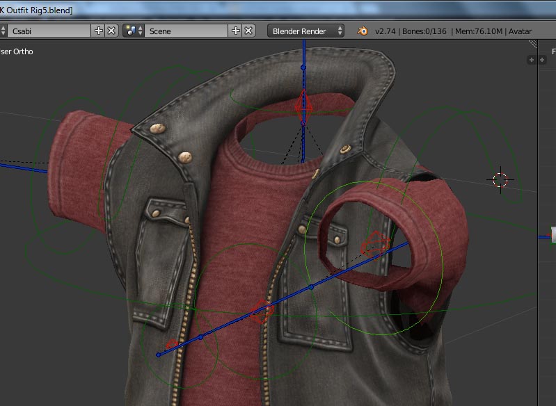Expand viewport properties panel plus icon
556x406 pixels.
click(531, 60)
